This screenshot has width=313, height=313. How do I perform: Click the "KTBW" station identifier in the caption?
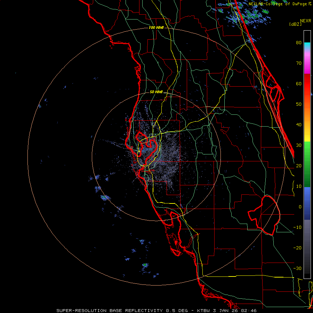[x=204, y=311]
